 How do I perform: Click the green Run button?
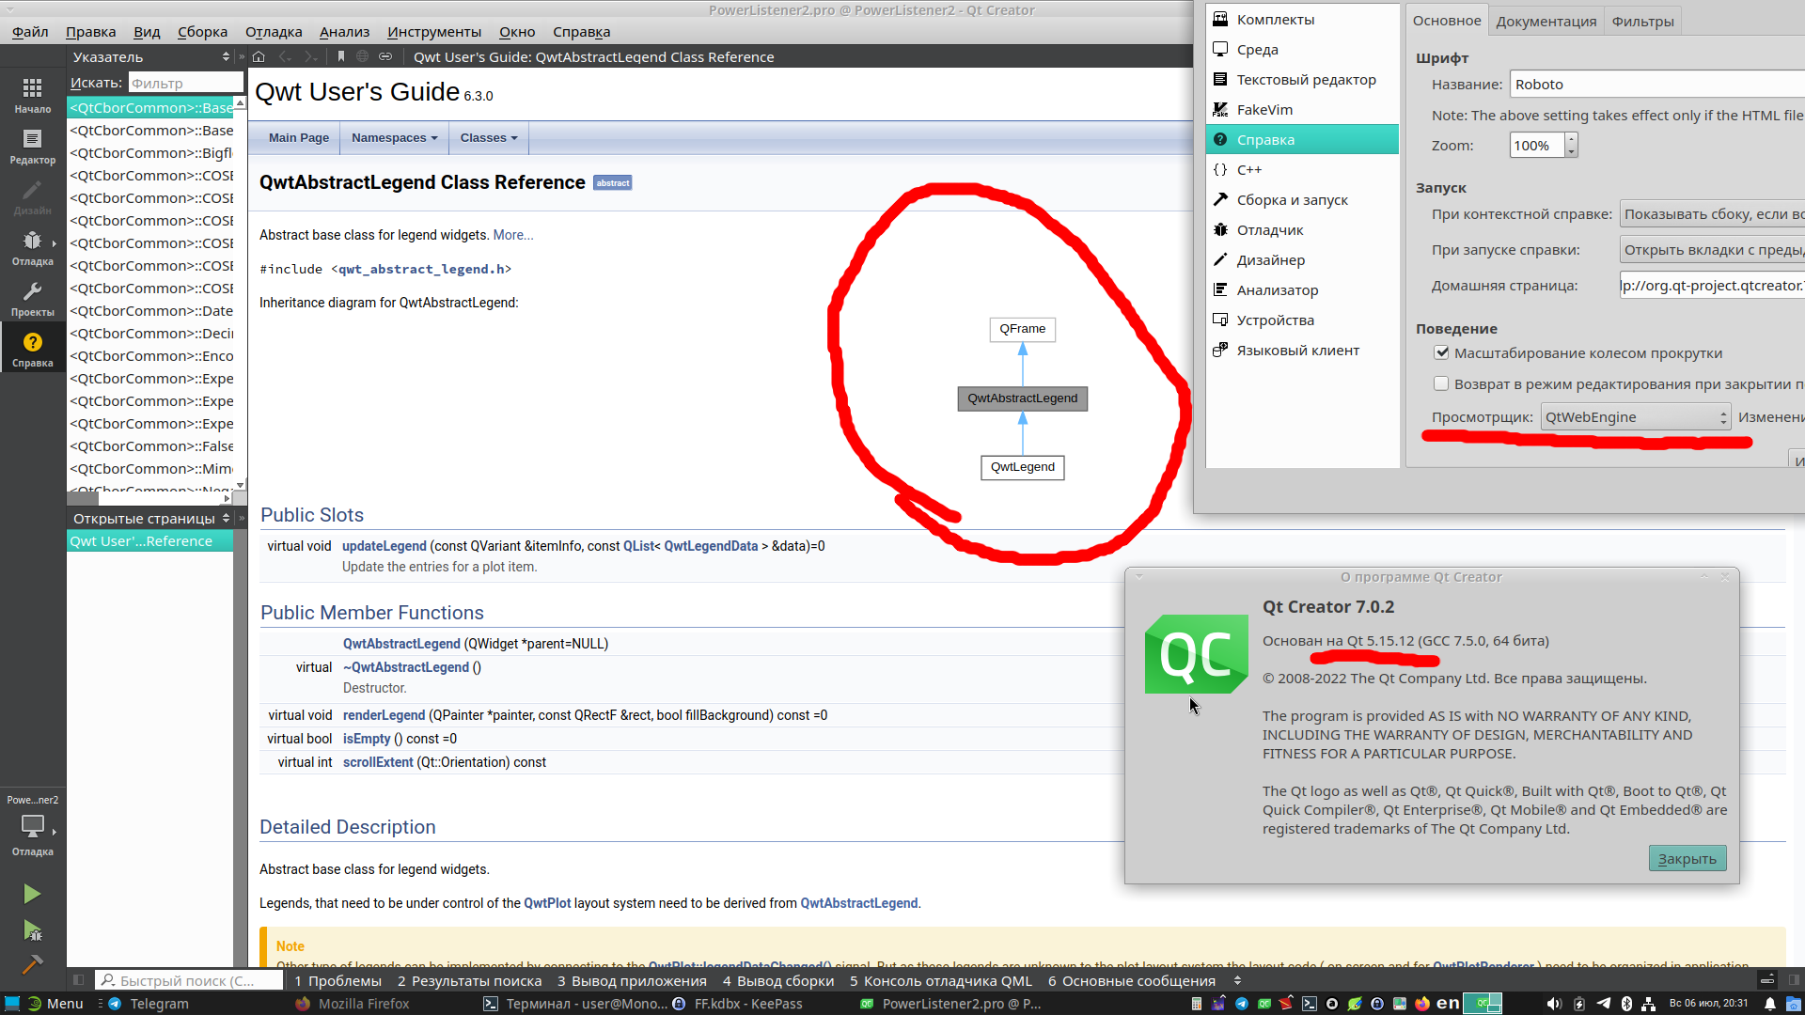(32, 893)
